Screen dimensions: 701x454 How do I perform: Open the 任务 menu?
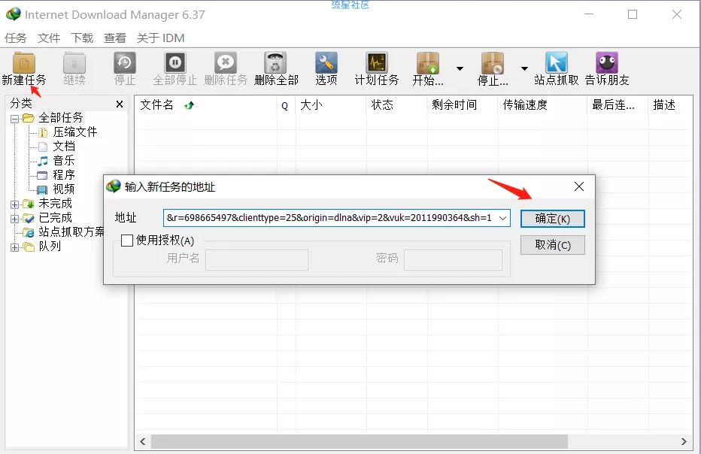click(x=16, y=38)
